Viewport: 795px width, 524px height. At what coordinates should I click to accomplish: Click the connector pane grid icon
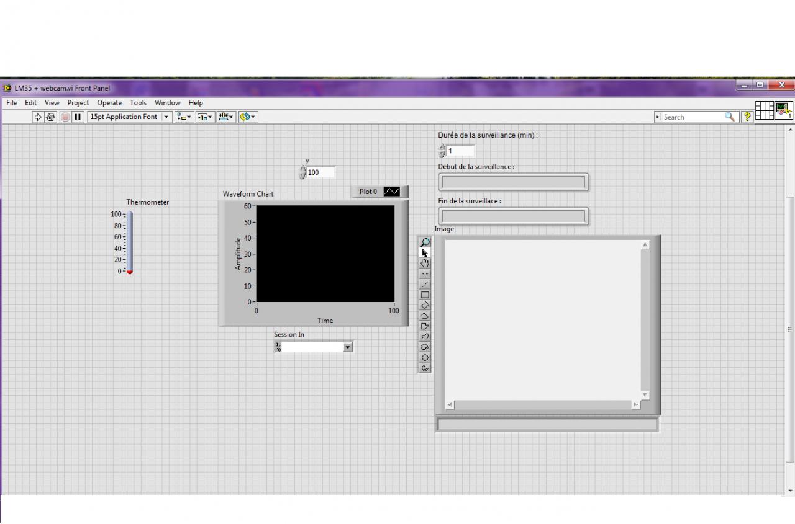(765, 110)
